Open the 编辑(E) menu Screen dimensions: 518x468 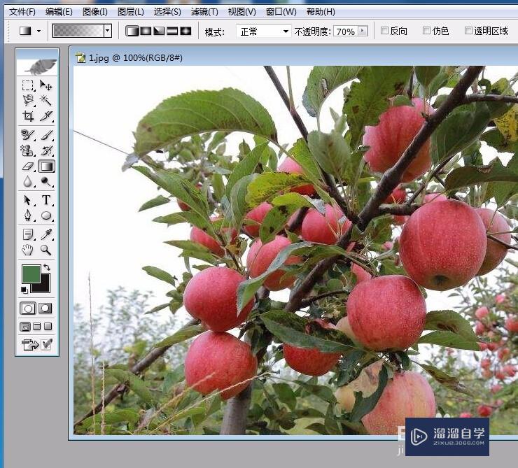pyautogui.click(x=59, y=12)
